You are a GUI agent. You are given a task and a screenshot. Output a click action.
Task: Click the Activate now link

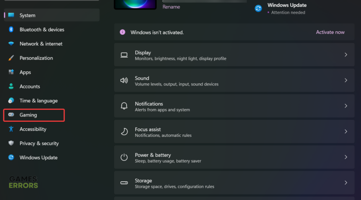tap(330, 32)
